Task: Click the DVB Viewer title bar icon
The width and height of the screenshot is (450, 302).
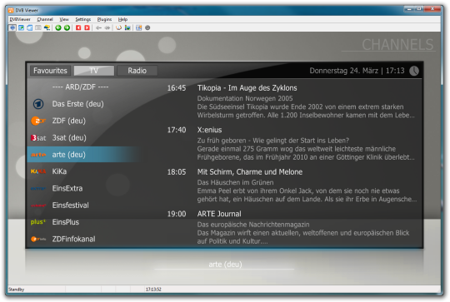Action: coord(11,10)
